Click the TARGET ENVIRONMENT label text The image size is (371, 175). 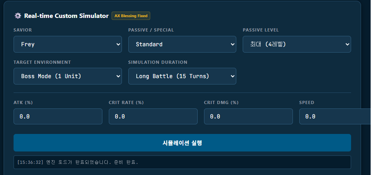point(42,62)
